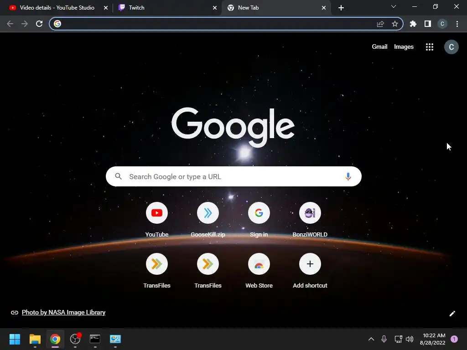The width and height of the screenshot is (467, 350).
Task: Click the Add shortcut plus button
Action: pos(310,264)
